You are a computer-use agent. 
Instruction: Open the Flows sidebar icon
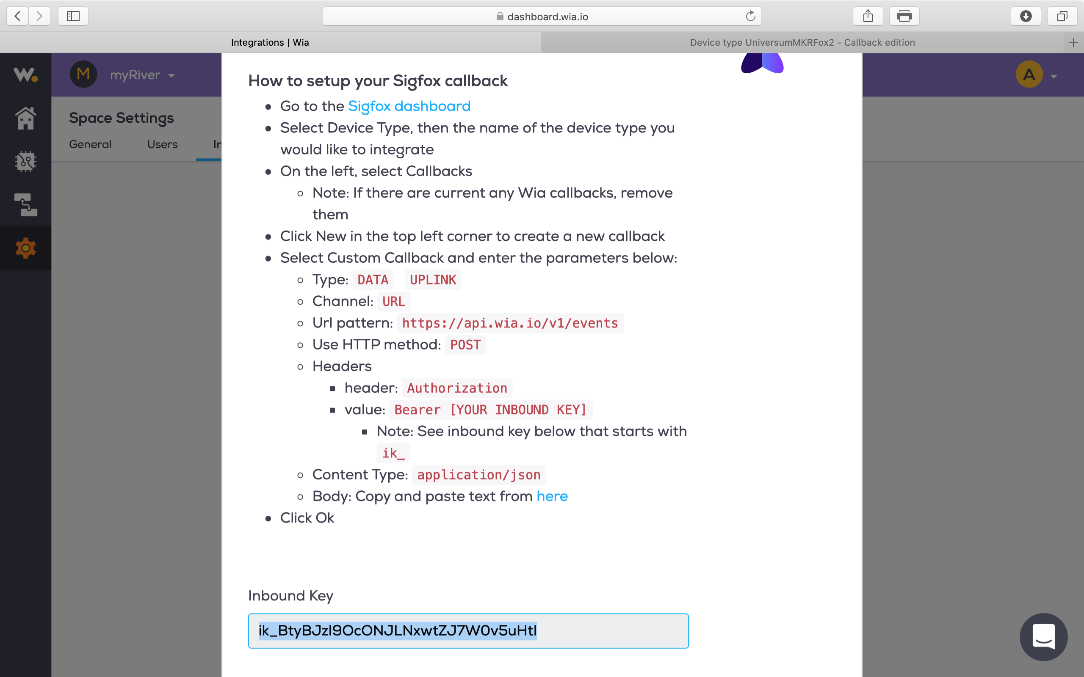coord(25,205)
